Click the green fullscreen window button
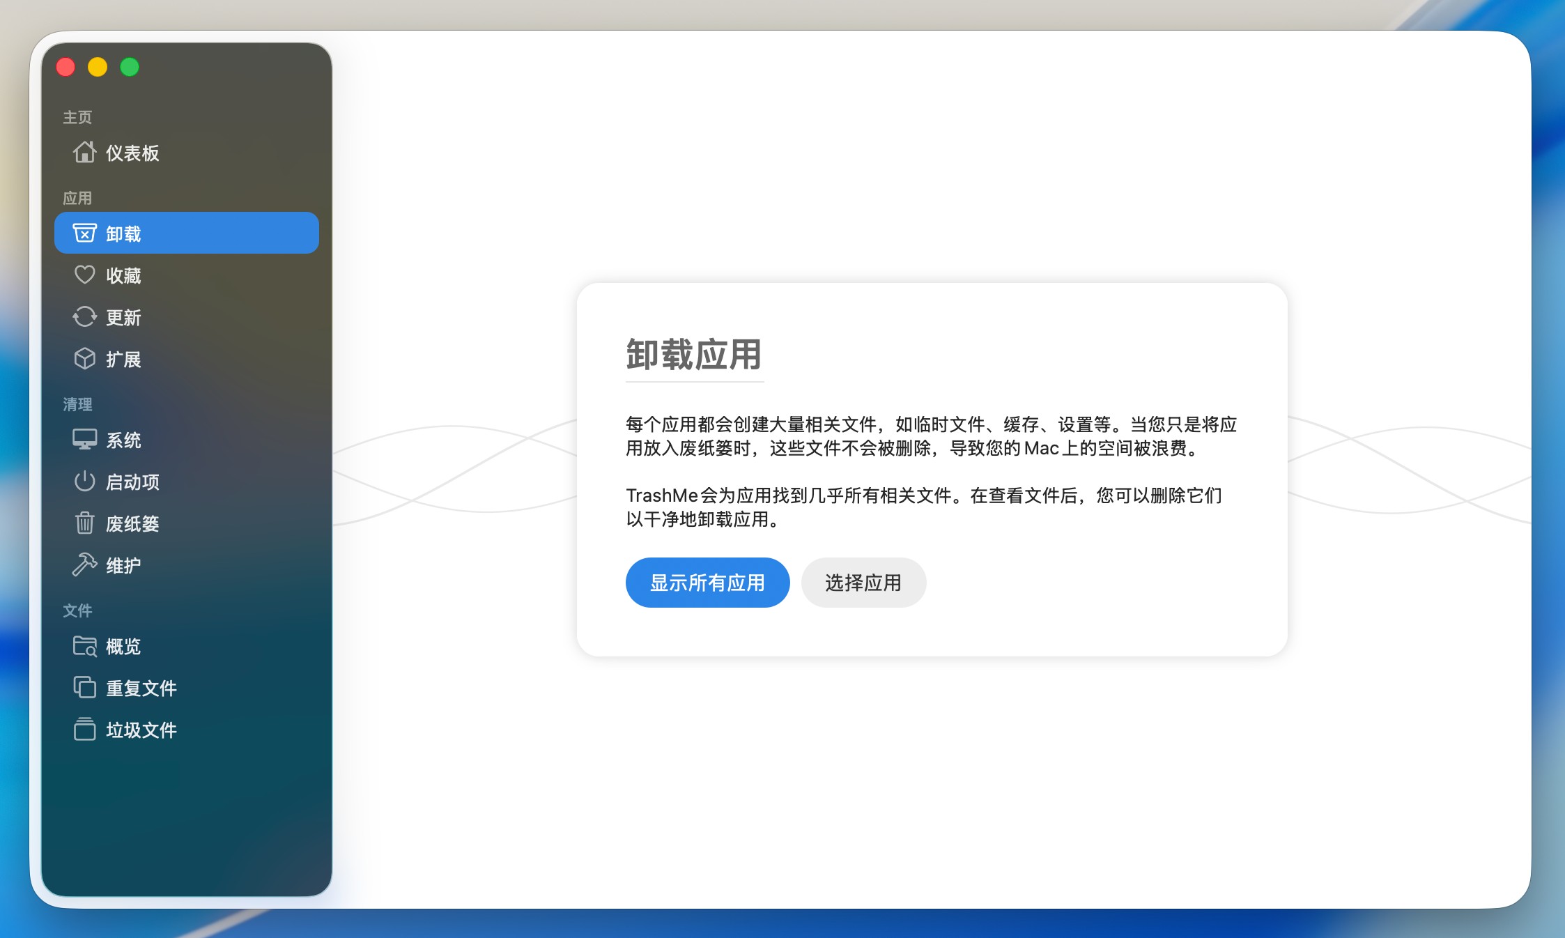Screen dimensions: 1565x938 pos(130,67)
